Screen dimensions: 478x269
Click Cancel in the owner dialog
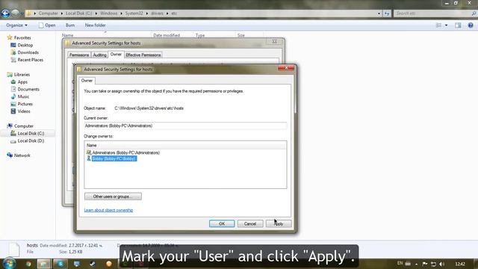250,224
